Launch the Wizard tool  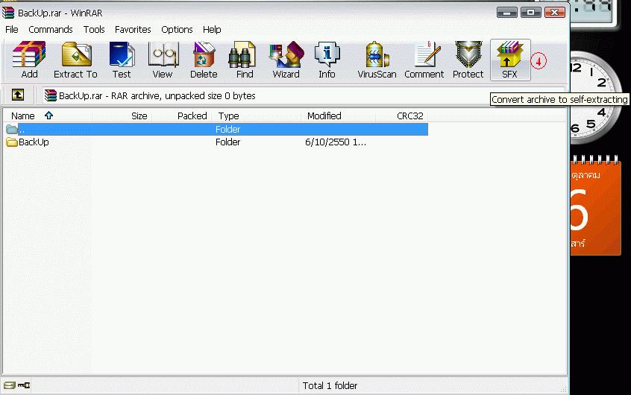[x=286, y=60]
